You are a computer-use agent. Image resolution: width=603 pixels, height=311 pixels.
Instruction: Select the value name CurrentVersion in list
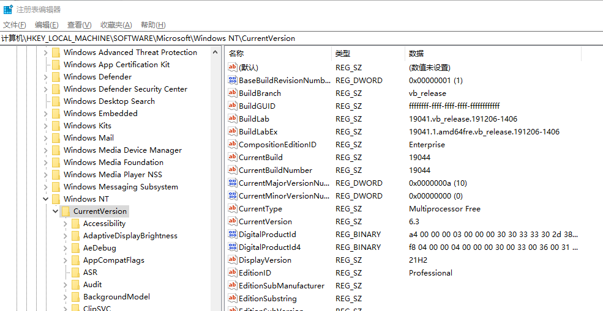point(265,222)
